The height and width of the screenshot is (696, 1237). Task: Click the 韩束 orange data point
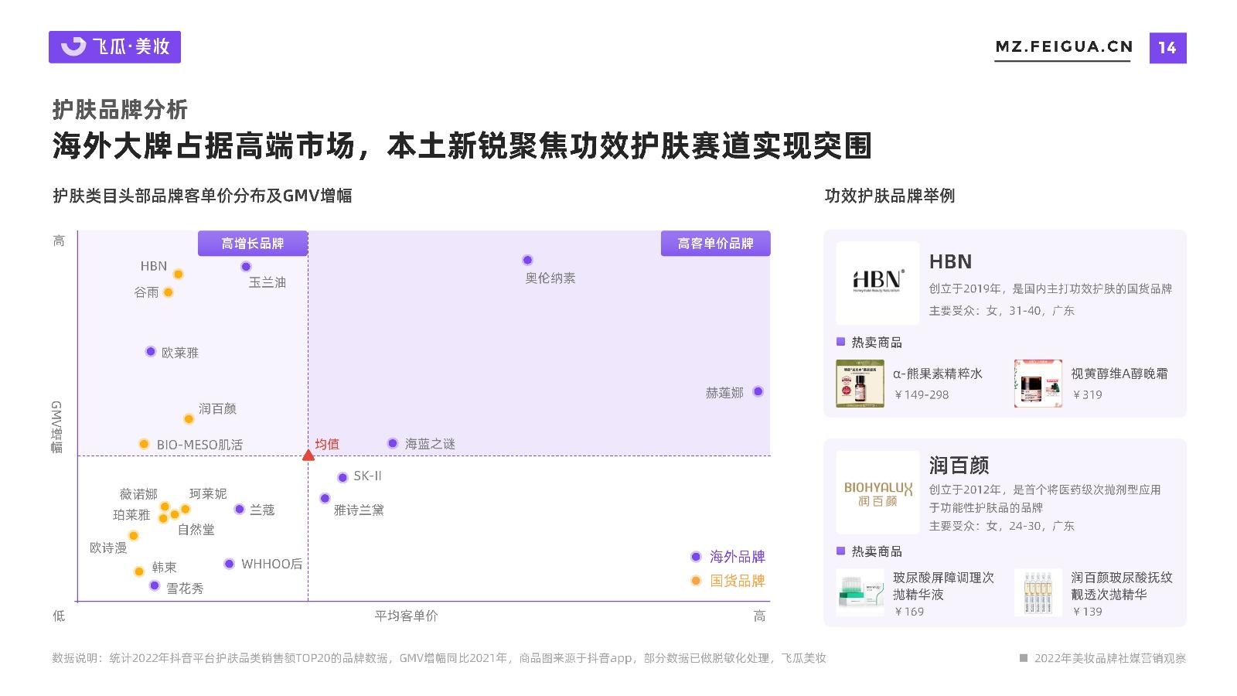pyautogui.click(x=139, y=571)
